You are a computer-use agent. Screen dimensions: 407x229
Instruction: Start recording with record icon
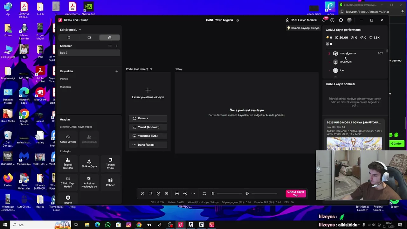point(177,194)
